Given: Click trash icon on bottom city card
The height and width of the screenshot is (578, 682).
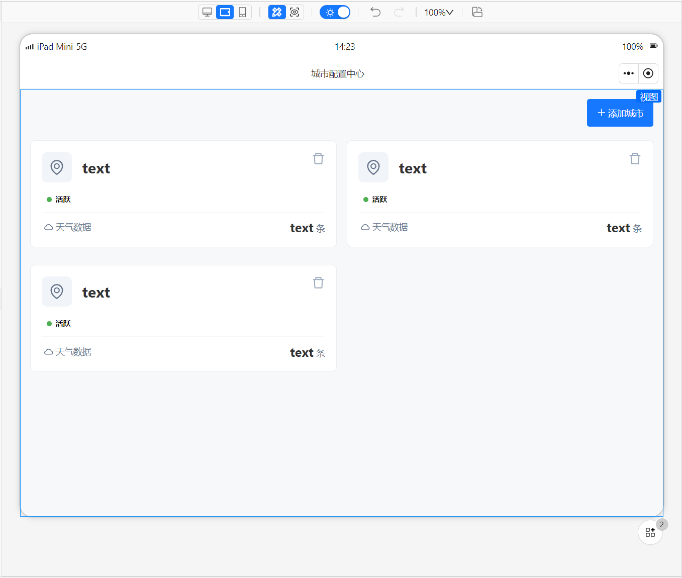Looking at the screenshot, I should tap(318, 283).
